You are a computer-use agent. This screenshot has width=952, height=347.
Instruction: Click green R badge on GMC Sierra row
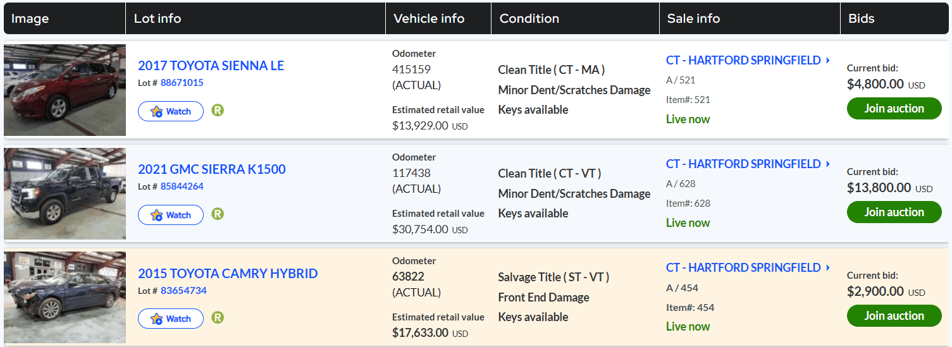pos(218,214)
